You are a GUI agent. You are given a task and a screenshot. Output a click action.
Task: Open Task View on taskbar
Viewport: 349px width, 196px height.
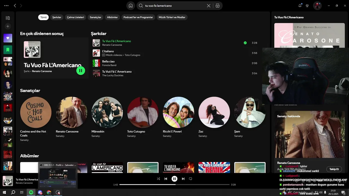(22, 192)
